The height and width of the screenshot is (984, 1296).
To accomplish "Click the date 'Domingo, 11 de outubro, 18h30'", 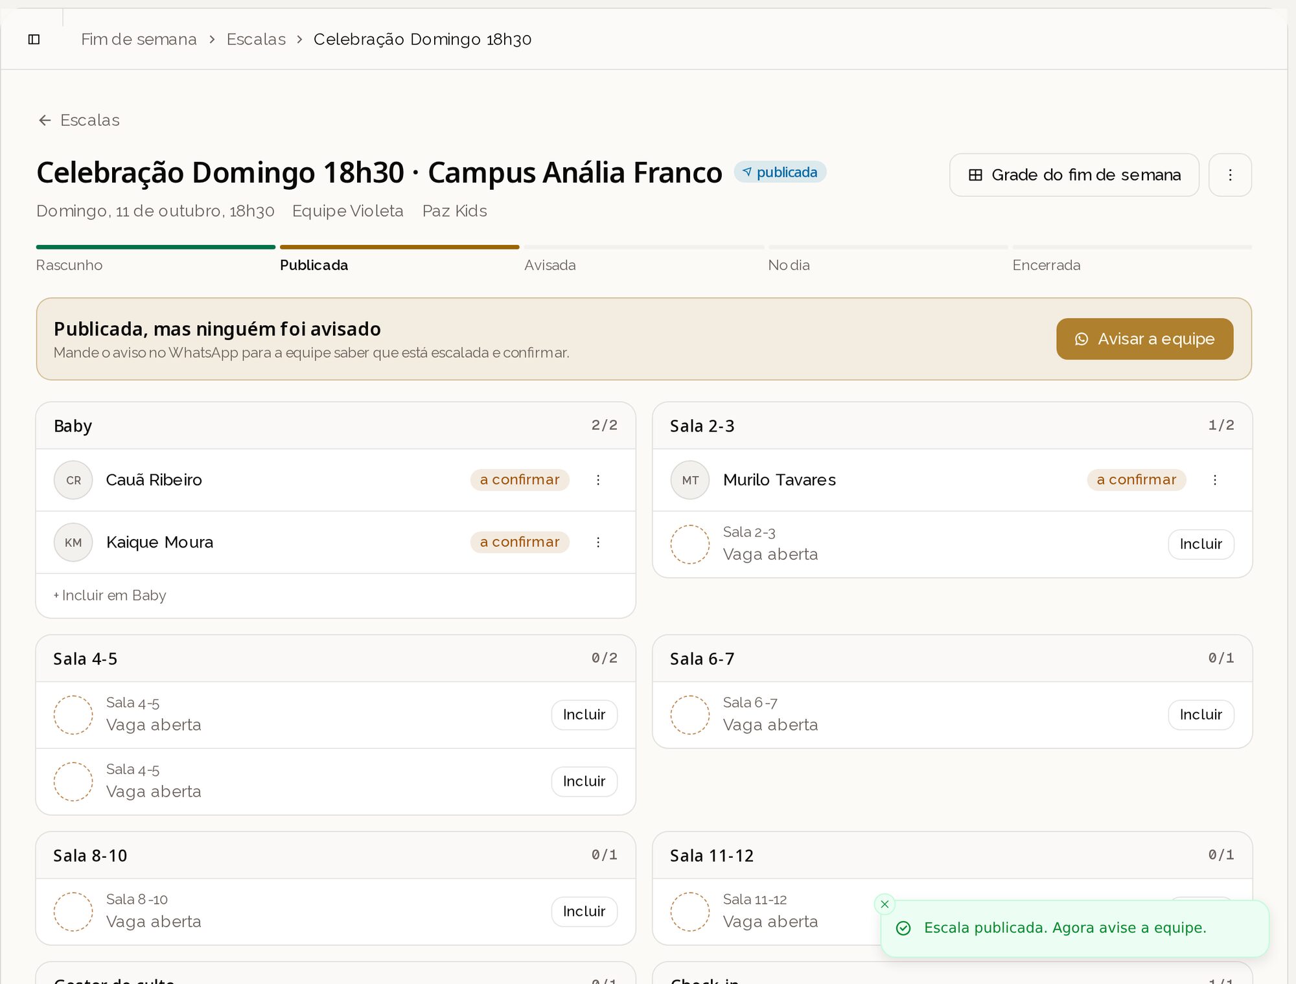I will pyautogui.click(x=156, y=211).
